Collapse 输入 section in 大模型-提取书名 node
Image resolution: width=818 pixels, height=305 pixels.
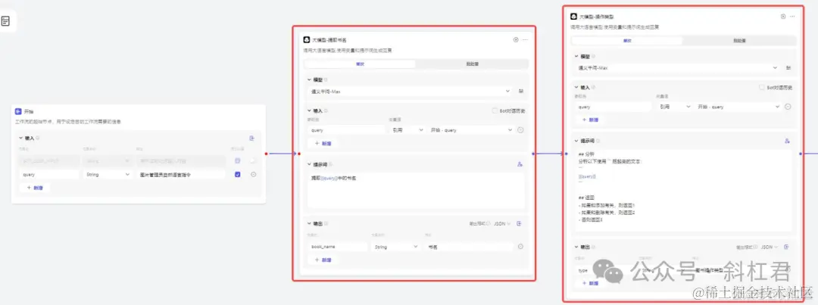309,111
